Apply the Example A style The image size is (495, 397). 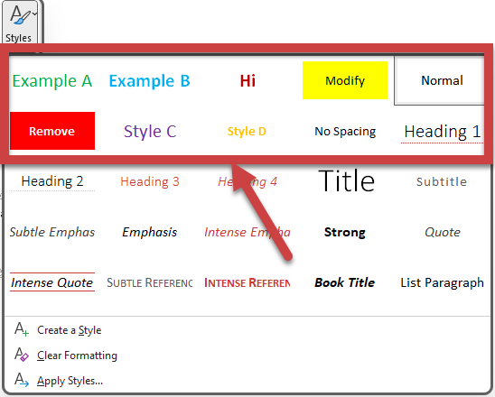pyautogui.click(x=52, y=80)
